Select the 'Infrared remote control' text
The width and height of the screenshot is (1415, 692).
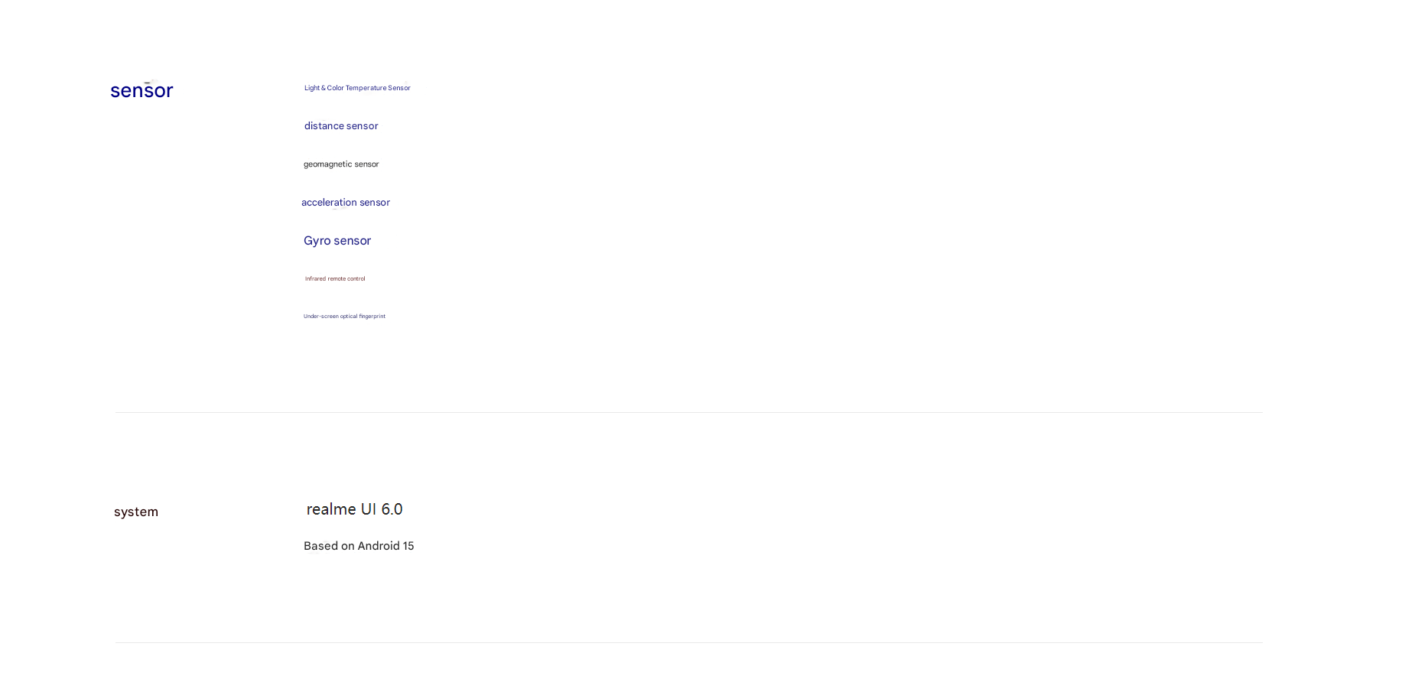pyautogui.click(x=335, y=279)
